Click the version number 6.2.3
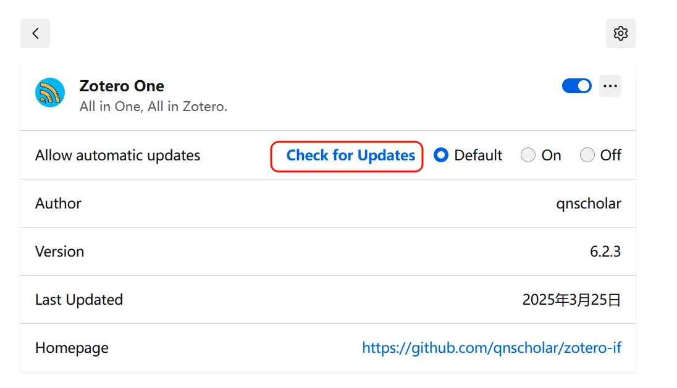677x388 pixels. coord(605,251)
